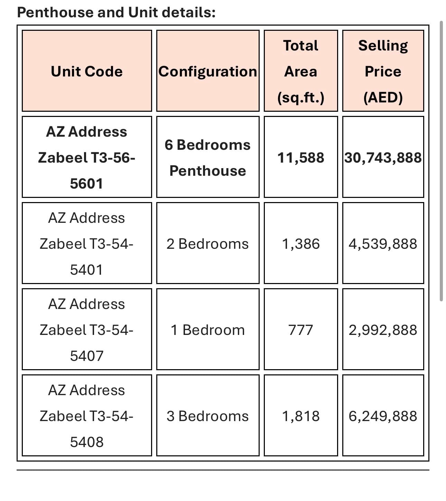Click the 1 Bedroom configuration cell

pyautogui.click(x=208, y=329)
